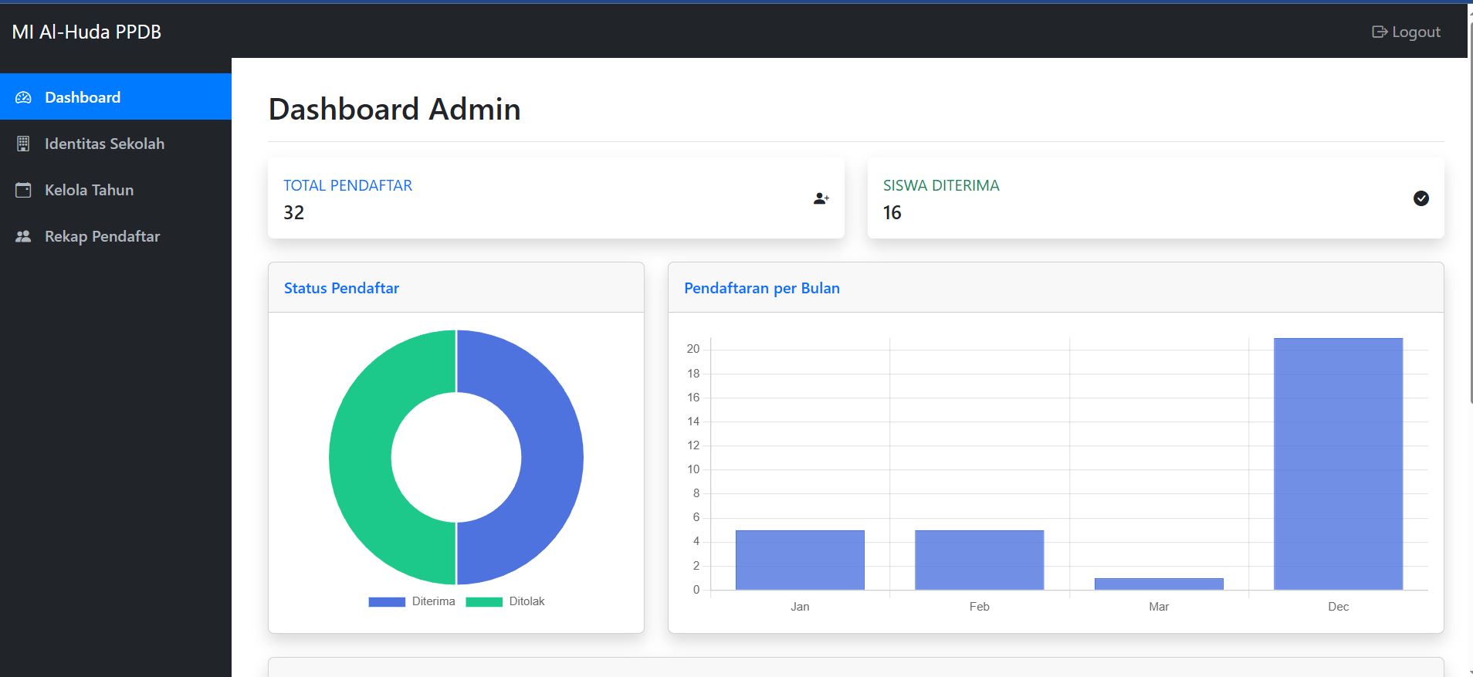
Task: Click the add-user icon in Total Pendaftar card
Action: click(x=821, y=198)
